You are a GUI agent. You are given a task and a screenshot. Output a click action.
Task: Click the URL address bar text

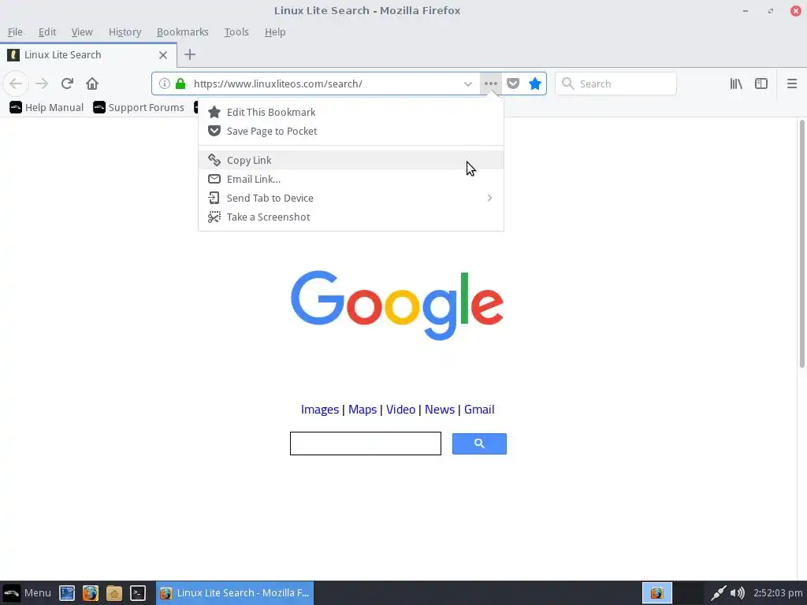[x=278, y=84]
